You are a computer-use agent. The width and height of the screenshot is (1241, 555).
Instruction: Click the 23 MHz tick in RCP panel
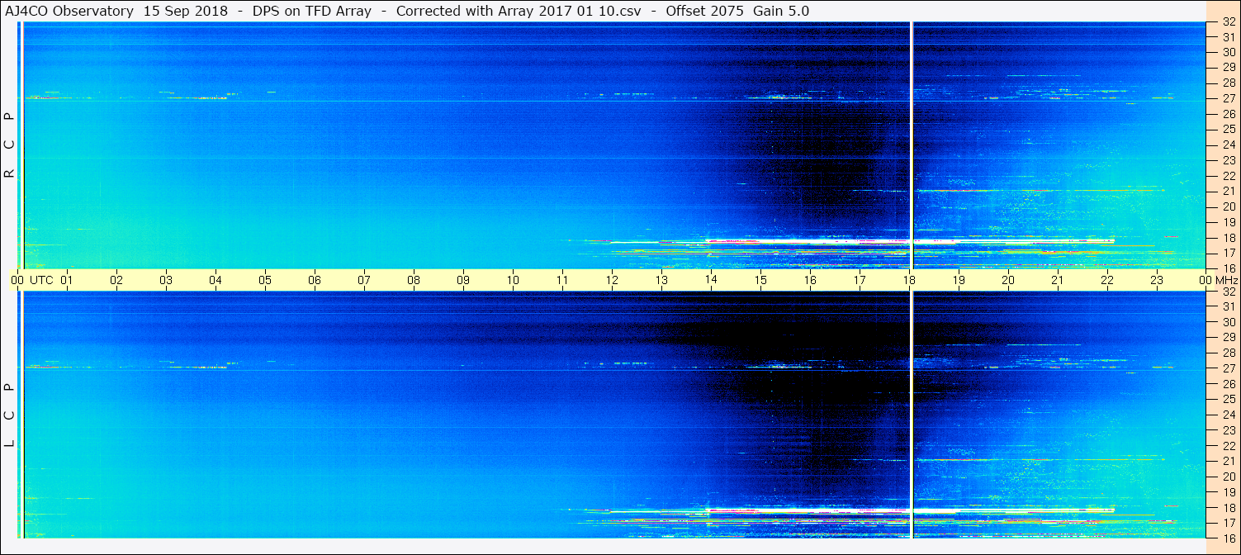(1229, 160)
